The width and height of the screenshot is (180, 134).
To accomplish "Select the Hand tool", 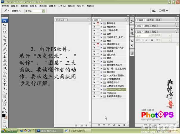I will click(4, 105).
